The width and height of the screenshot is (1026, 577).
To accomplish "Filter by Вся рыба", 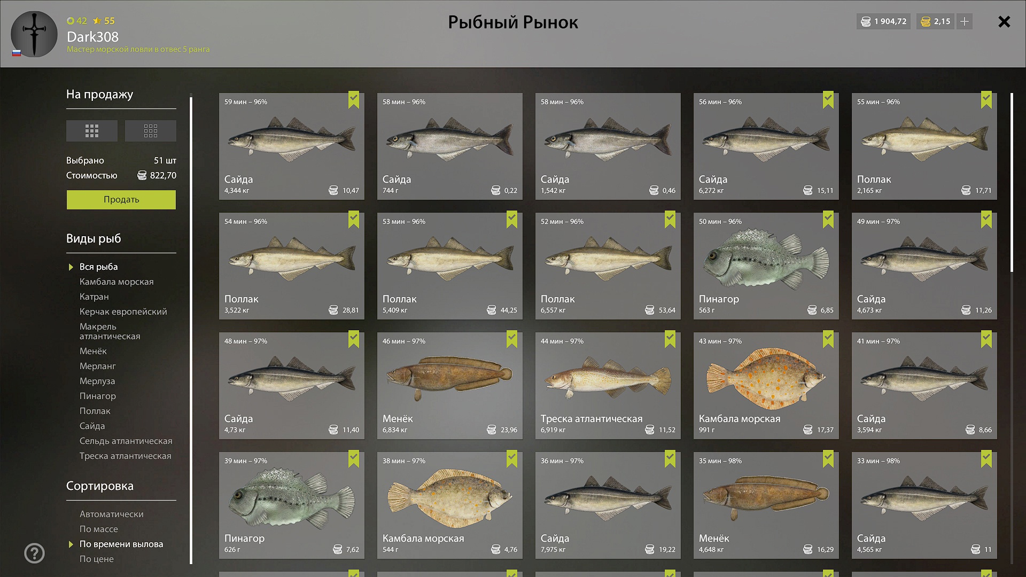I will pos(99,267).
